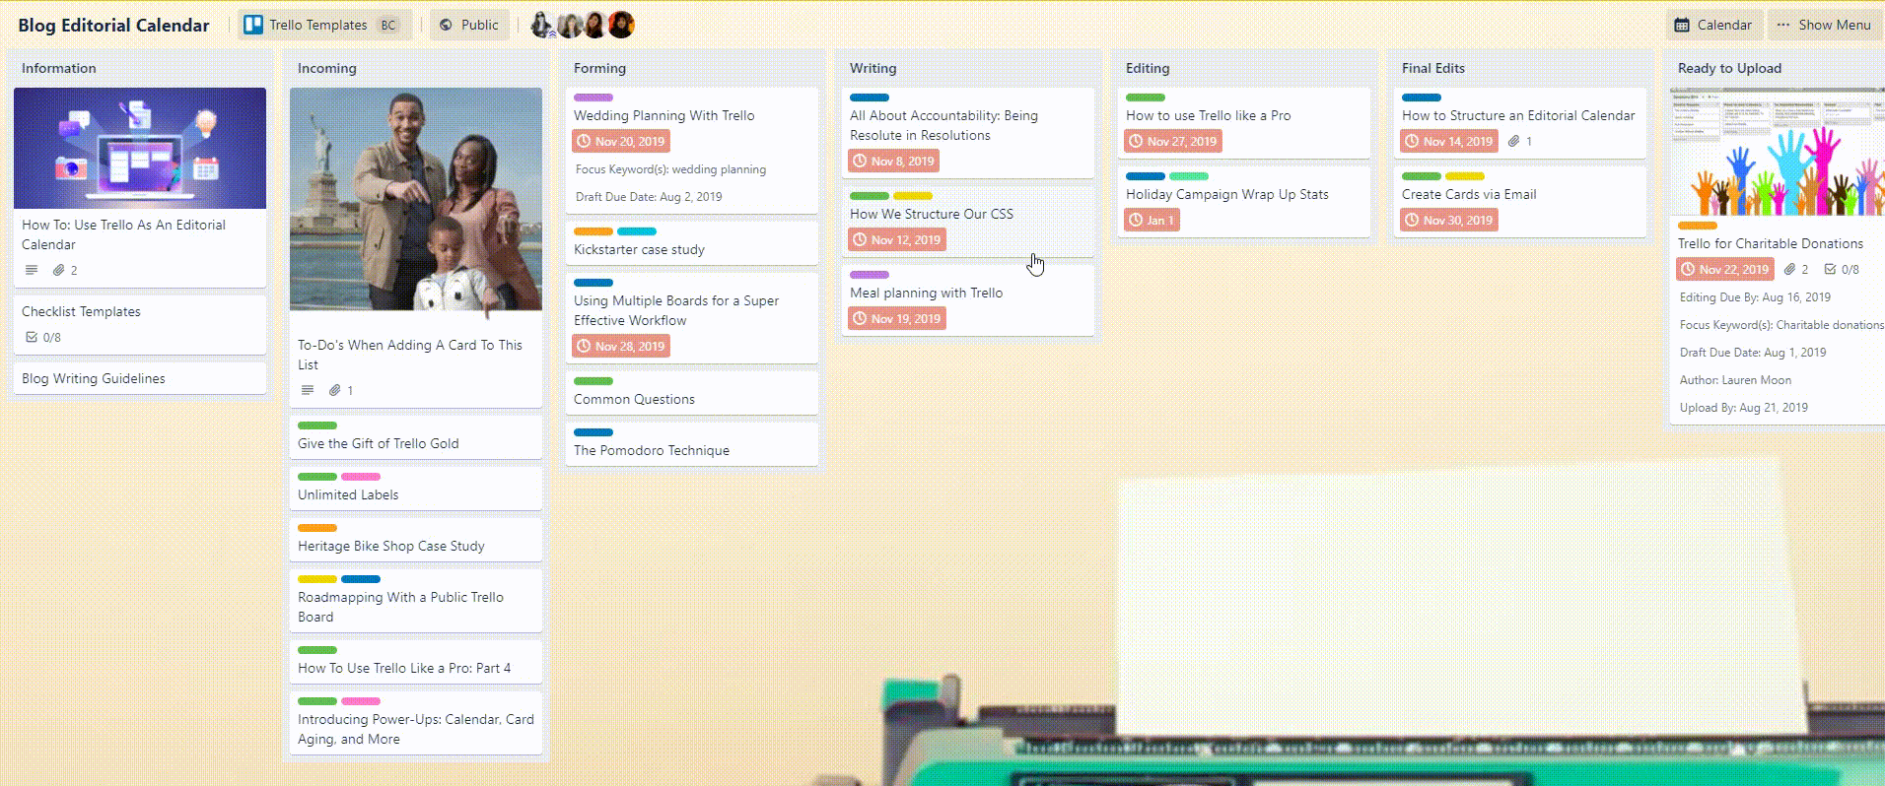Click description icon on To-Do's When Adding card
Image resolution: width=1885 pixels, height=786 pixels.
pyautogui.click(x=308, y=390)
